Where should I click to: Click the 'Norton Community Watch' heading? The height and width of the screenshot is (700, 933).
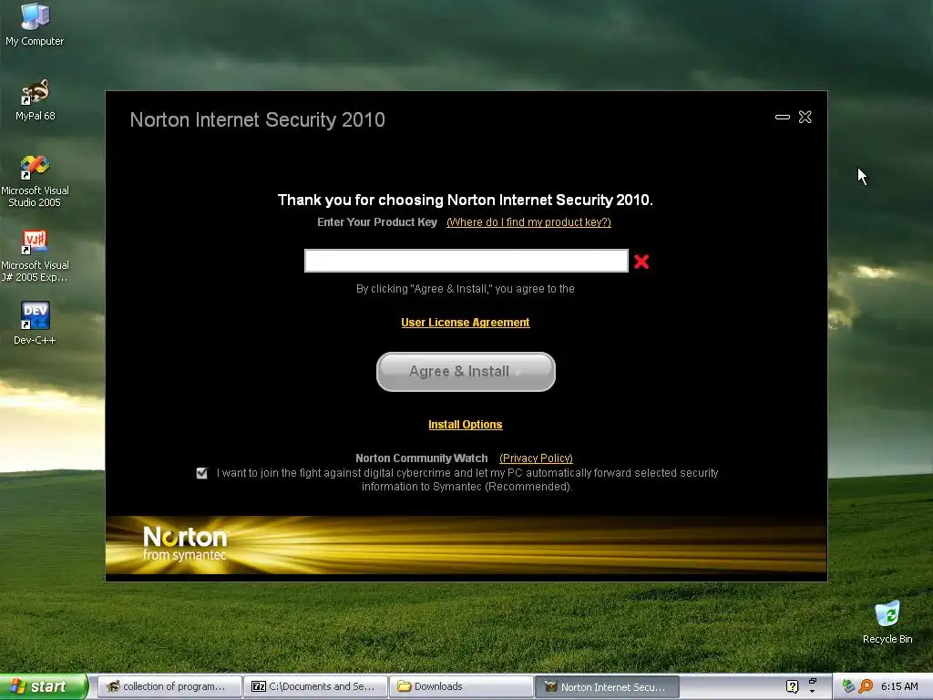click(x=421, y=458)
